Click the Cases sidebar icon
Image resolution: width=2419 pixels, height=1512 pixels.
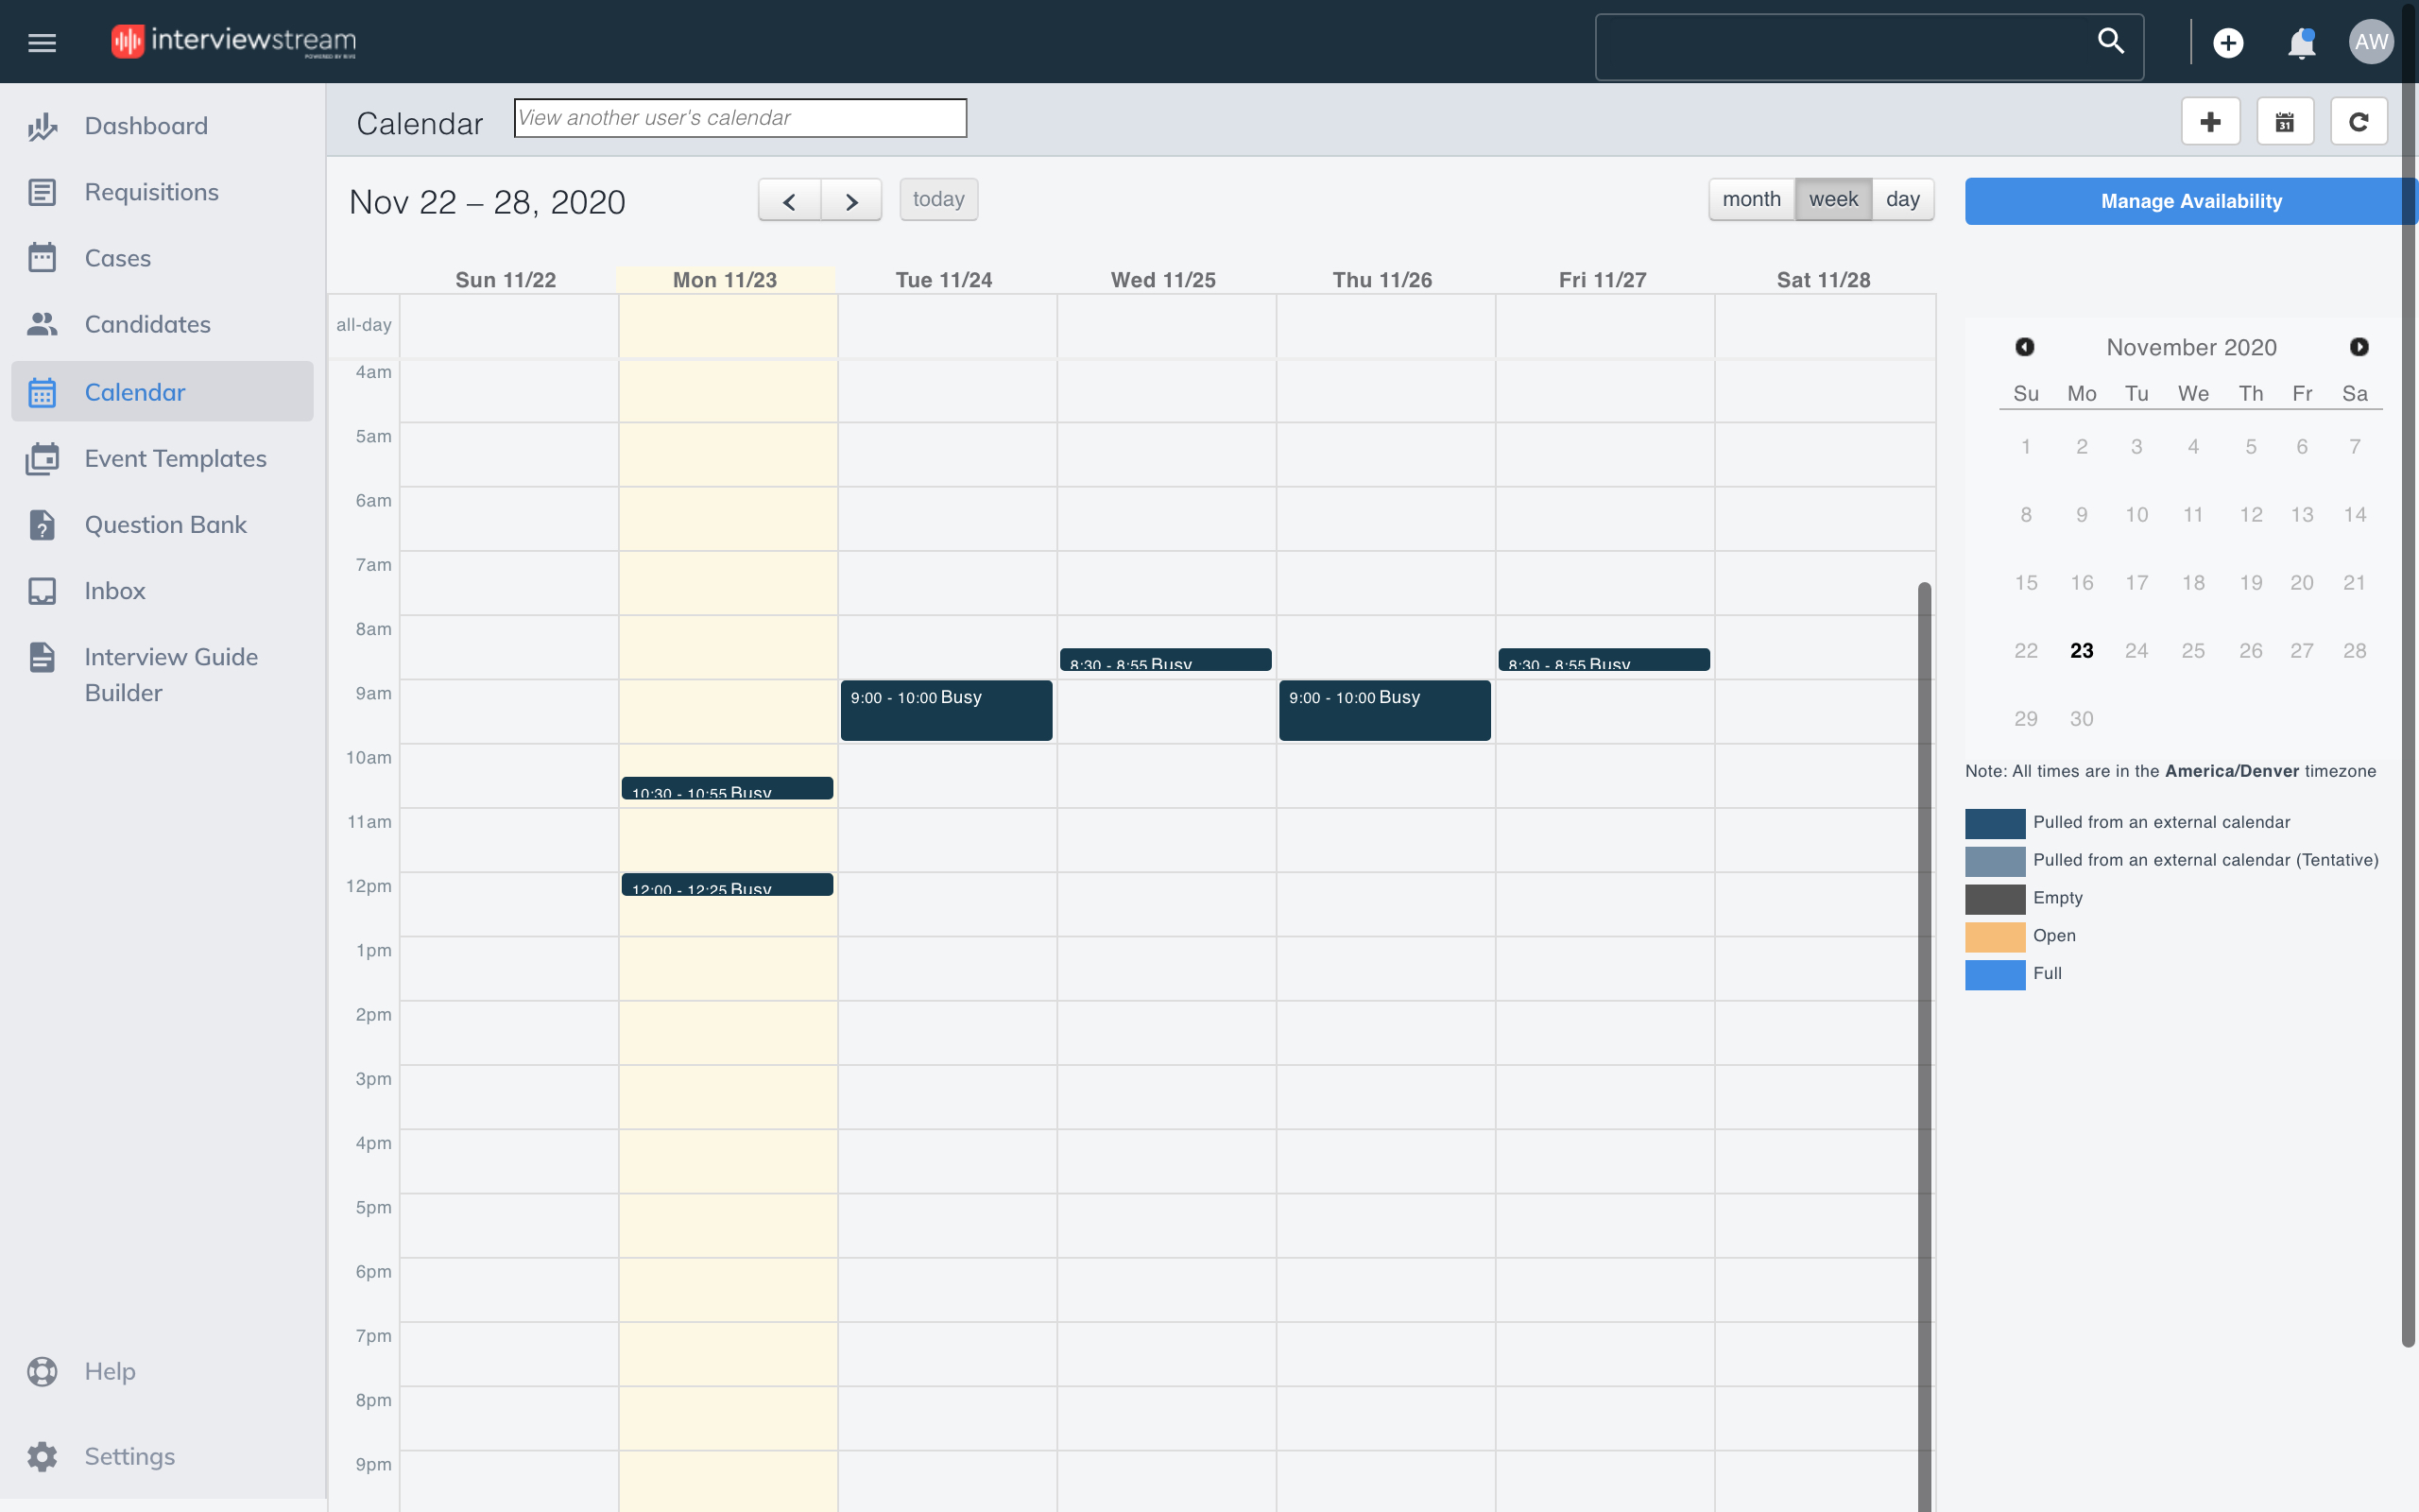tap(42, 258)
